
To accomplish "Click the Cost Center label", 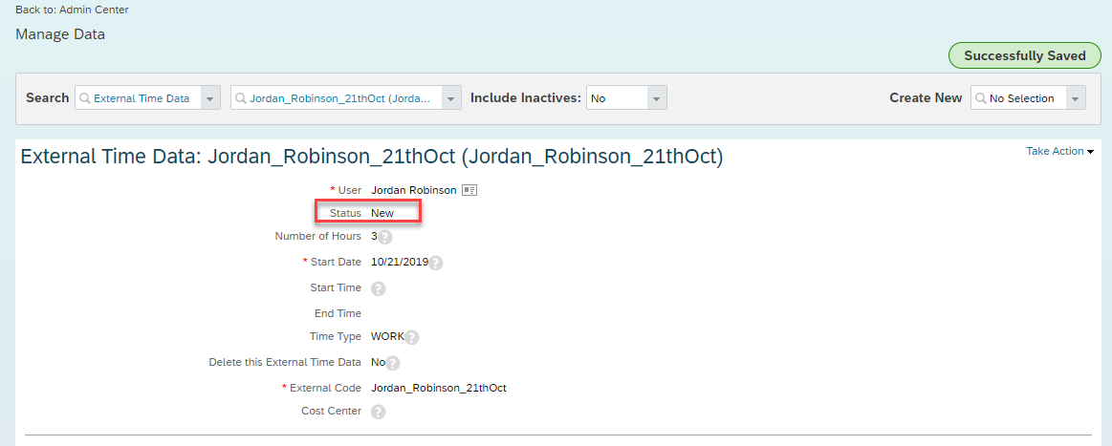I will click(331, 411).
